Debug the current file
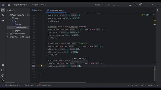Screen dimensions: 161x90 coord(114,5)
